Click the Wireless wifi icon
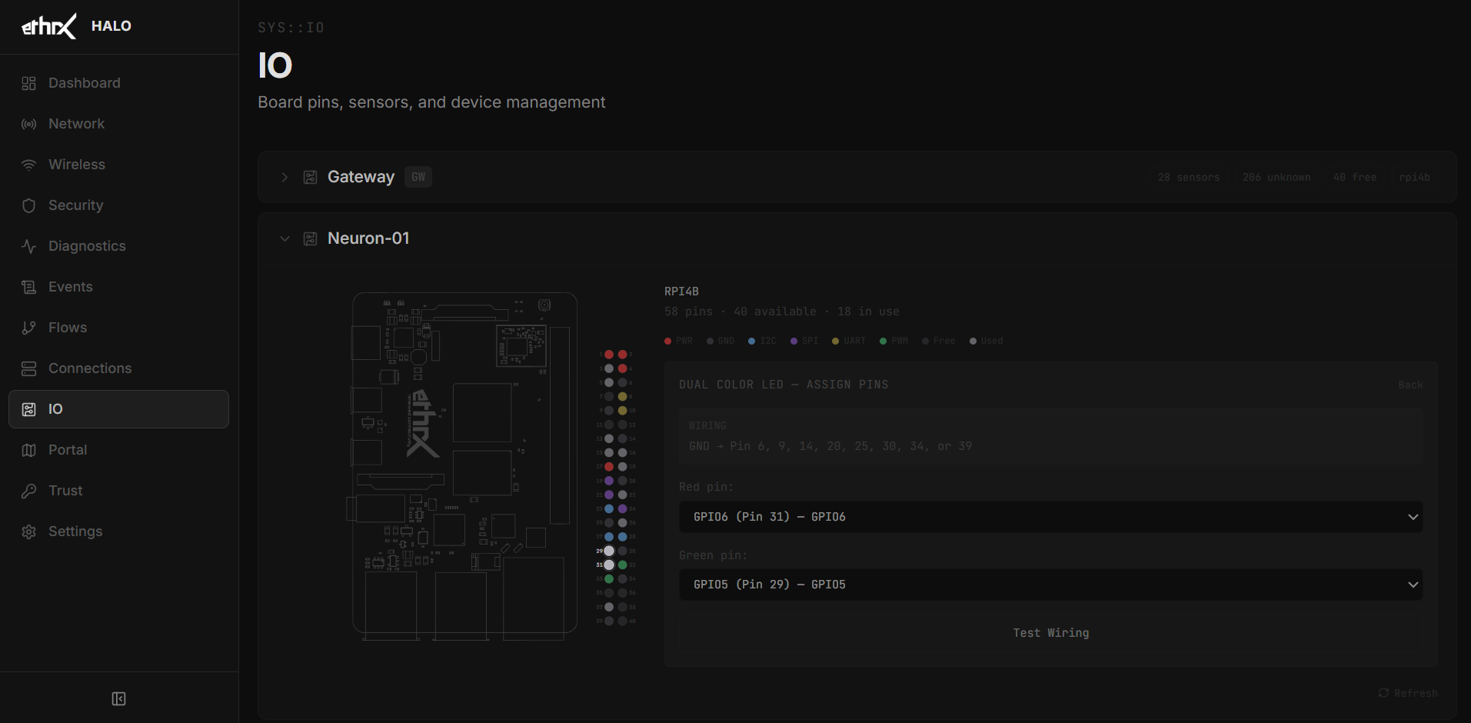 pos(28,165)
